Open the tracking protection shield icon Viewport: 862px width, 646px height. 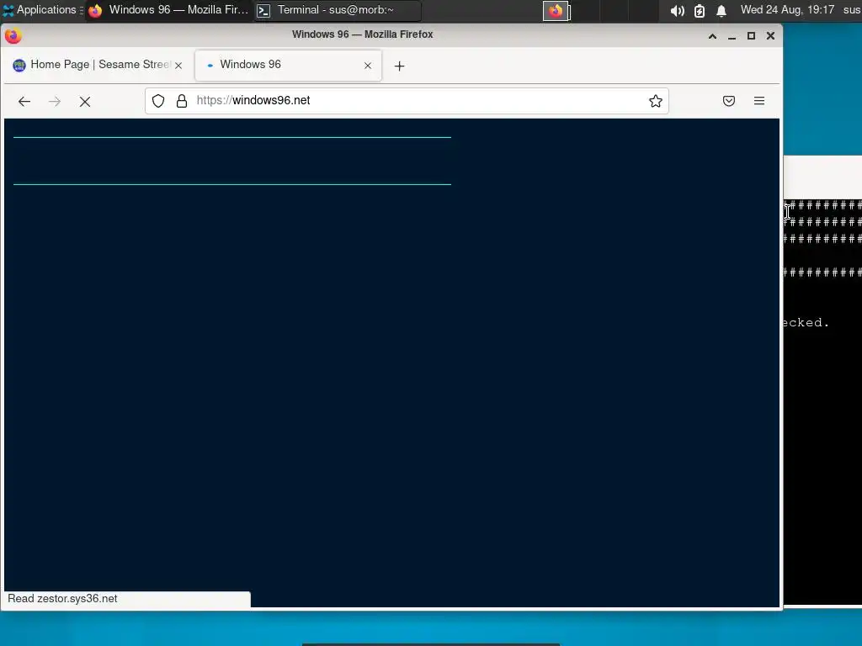[158, 101]
